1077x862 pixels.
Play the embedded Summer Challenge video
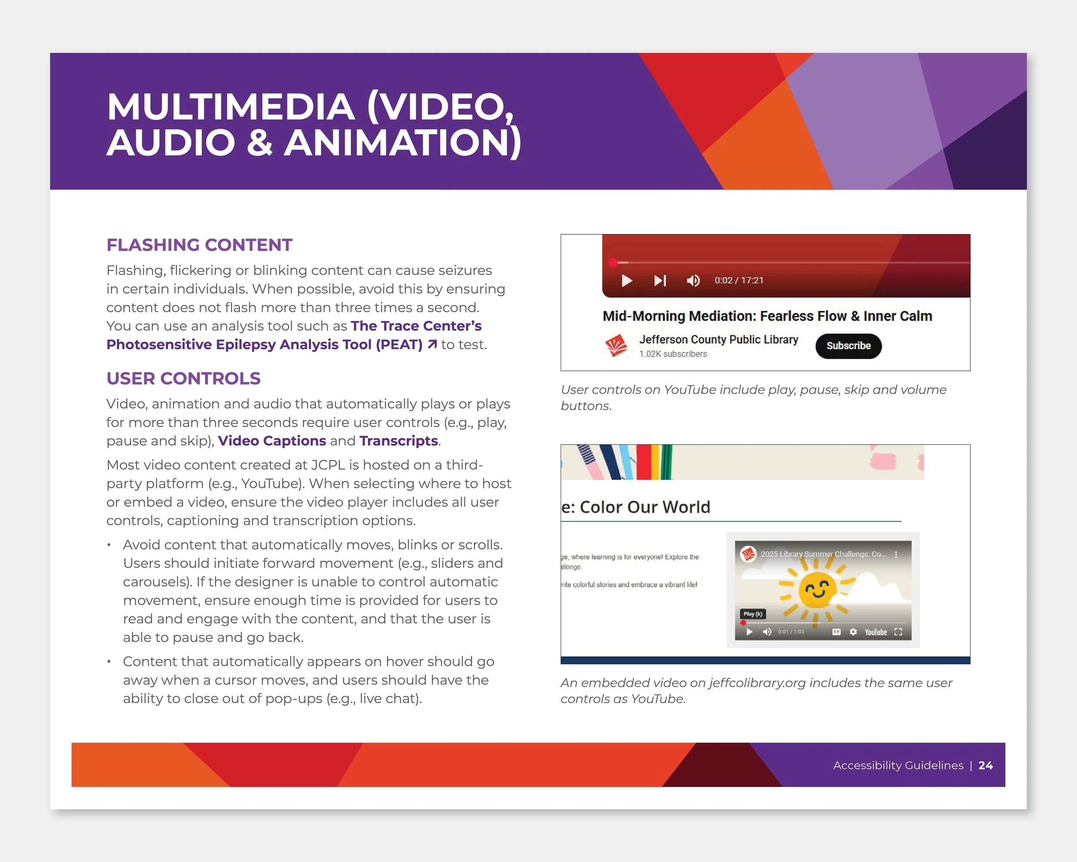tap(749, 632)
